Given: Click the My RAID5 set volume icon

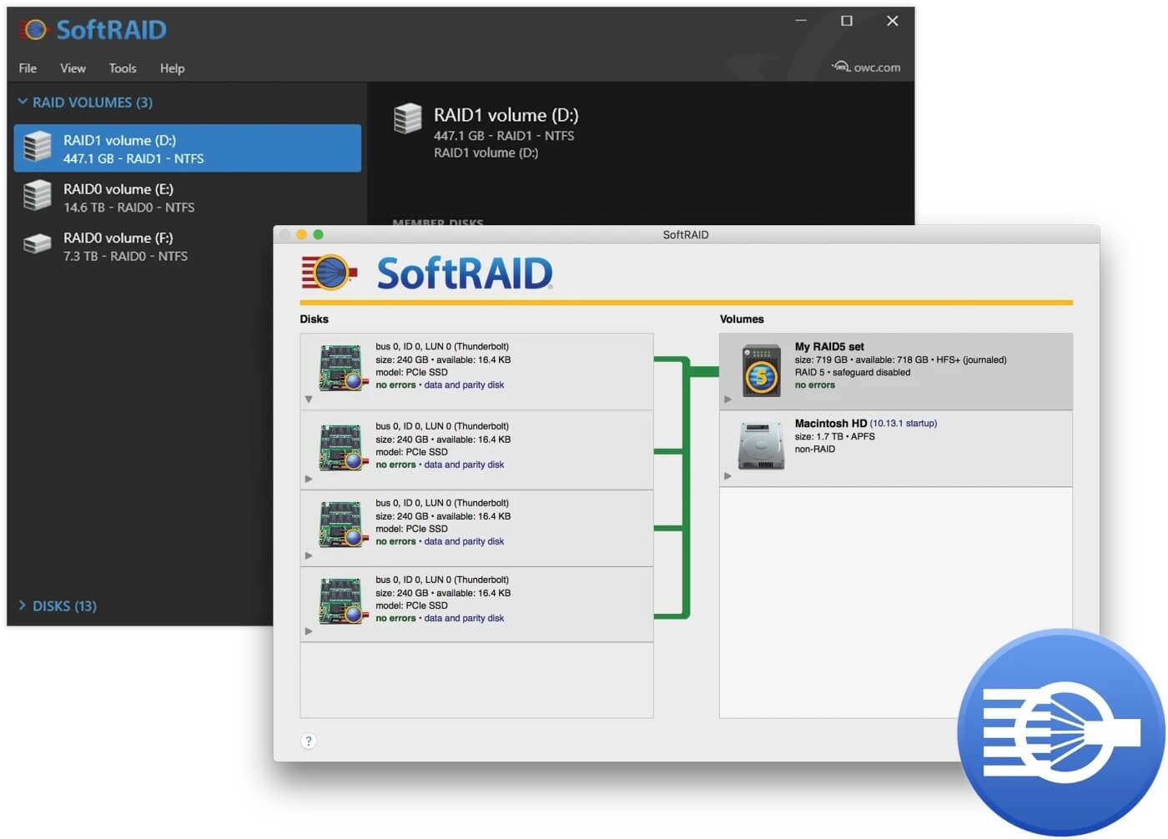Looking at the screenshot, I should (x=761, y=370).
